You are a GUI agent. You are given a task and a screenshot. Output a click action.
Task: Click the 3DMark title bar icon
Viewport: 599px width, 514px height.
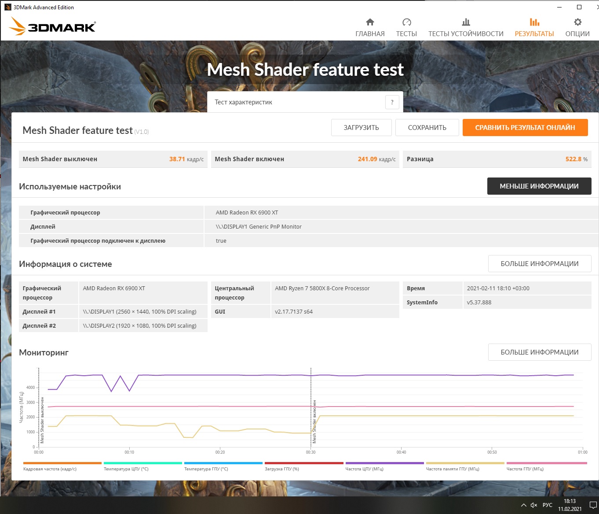(x=7, y=7)
